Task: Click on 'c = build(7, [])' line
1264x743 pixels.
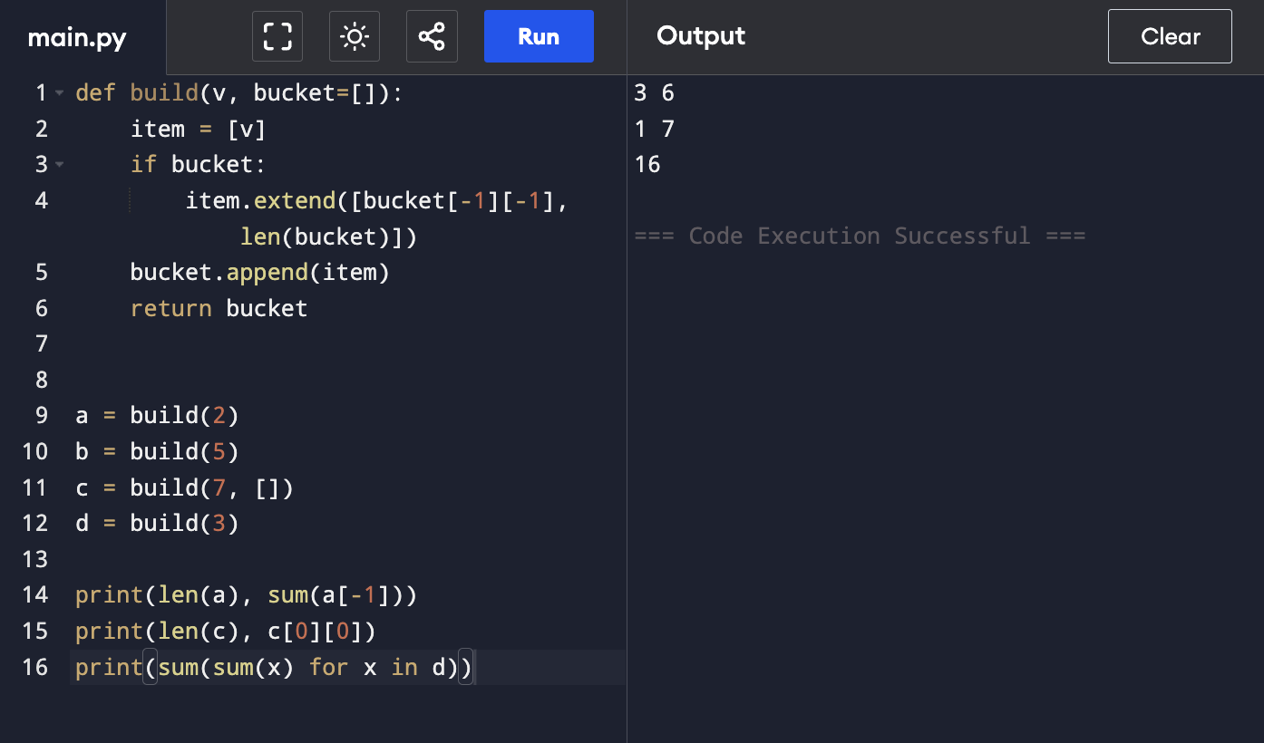Action: point(184,488)
